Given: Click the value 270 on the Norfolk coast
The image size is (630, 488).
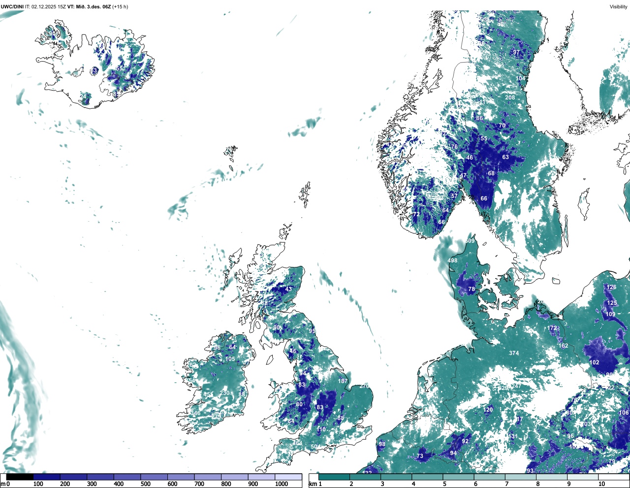Looking at the screenshot, I should [x=364, y=387].
